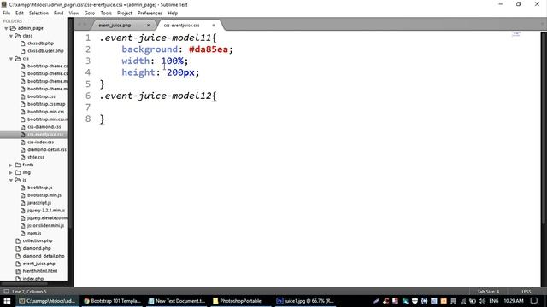Screen dimensions: 547x307
Task: Click the #da85ea color value
Action: tap(209, 49)
